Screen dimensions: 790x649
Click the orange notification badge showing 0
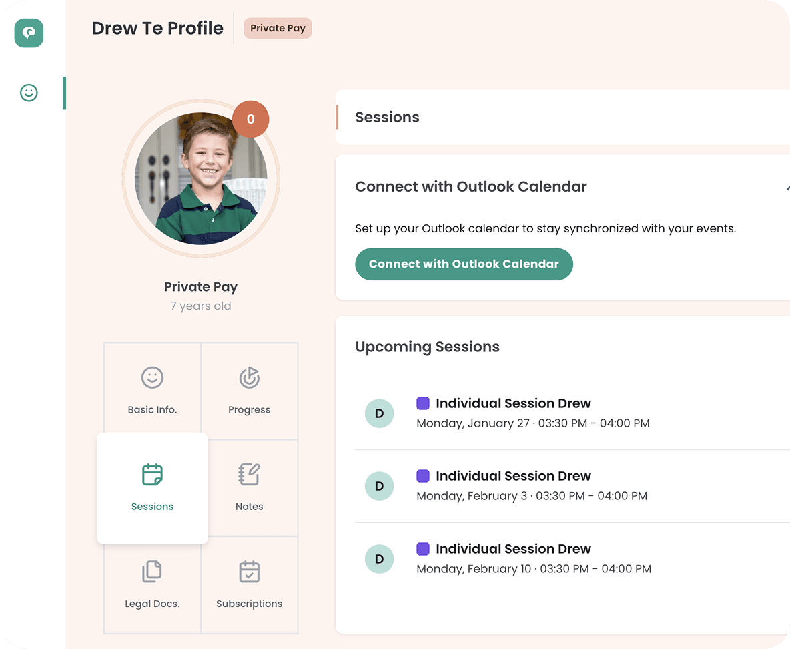[250, 120]
